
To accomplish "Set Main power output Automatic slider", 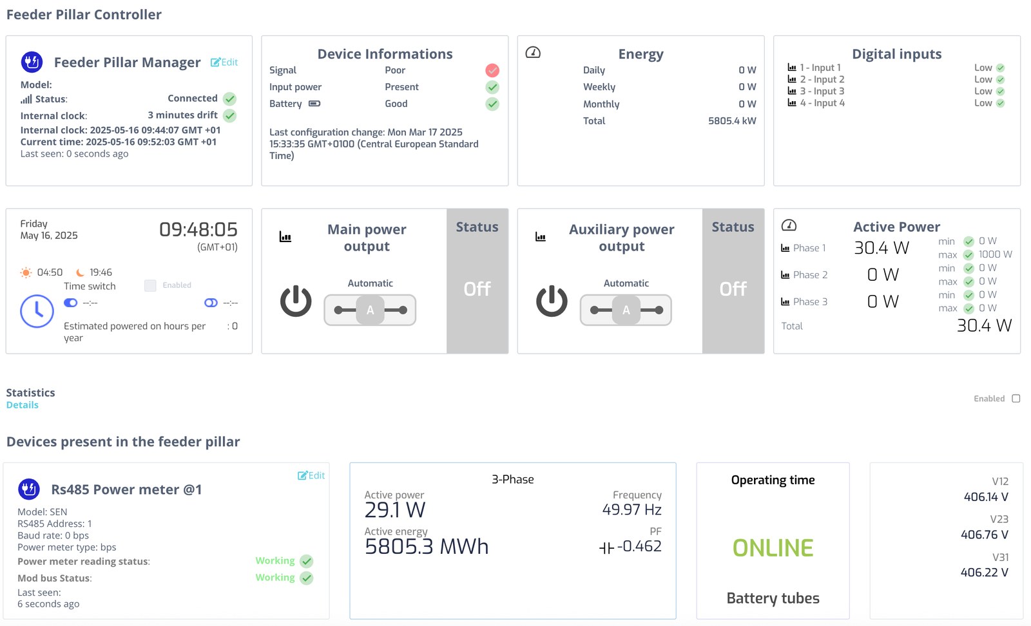I will click(x=370, y=310).
